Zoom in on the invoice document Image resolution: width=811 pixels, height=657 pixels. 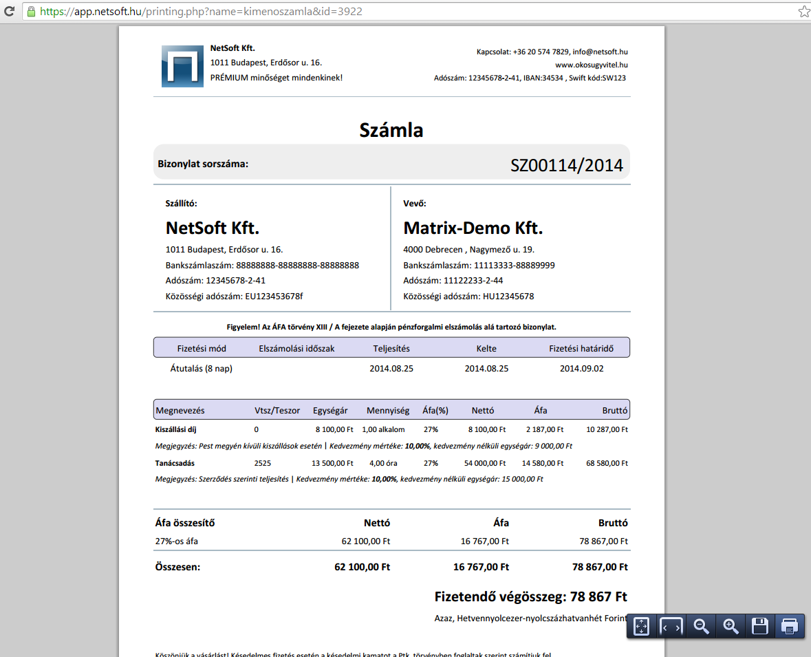[731, 626]
